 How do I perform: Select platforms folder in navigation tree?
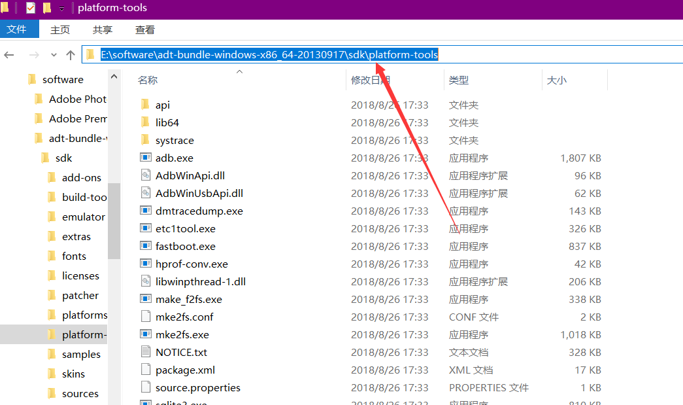click(84, 315)
